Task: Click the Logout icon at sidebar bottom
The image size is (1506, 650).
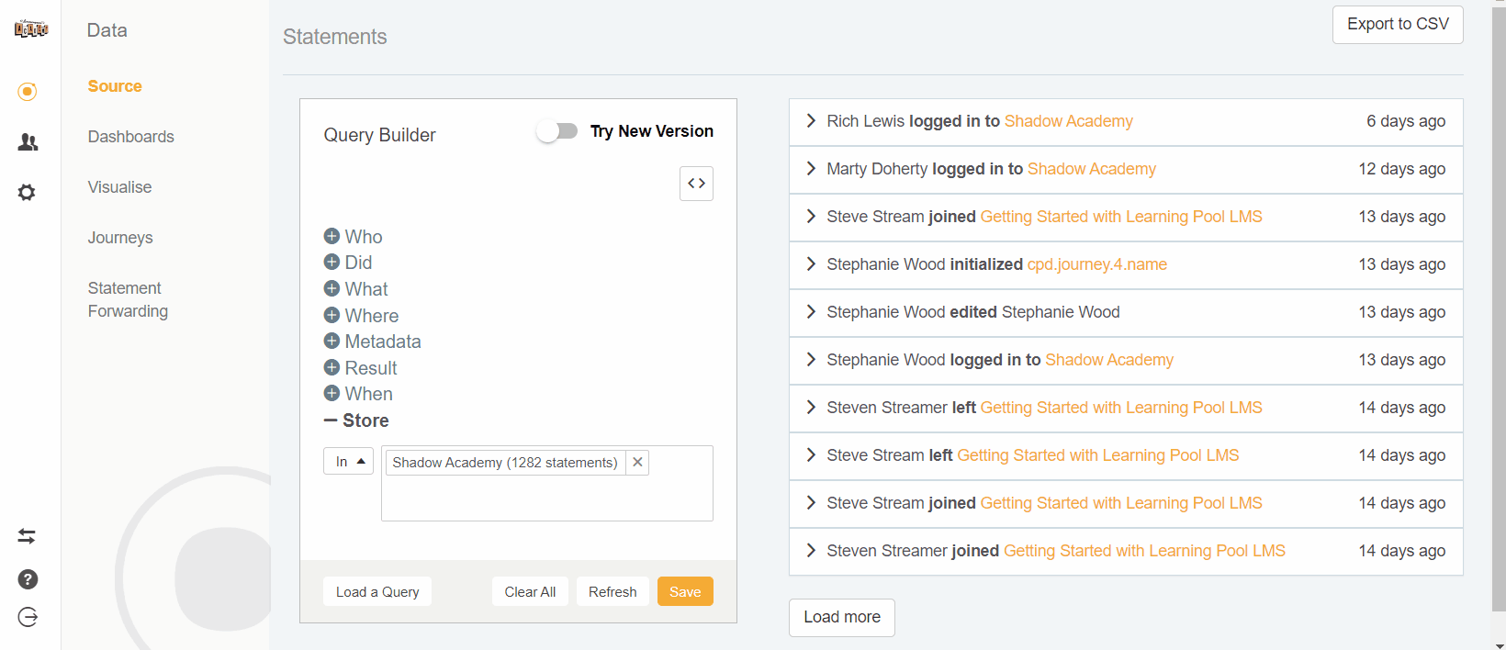Action: point(28,617)
